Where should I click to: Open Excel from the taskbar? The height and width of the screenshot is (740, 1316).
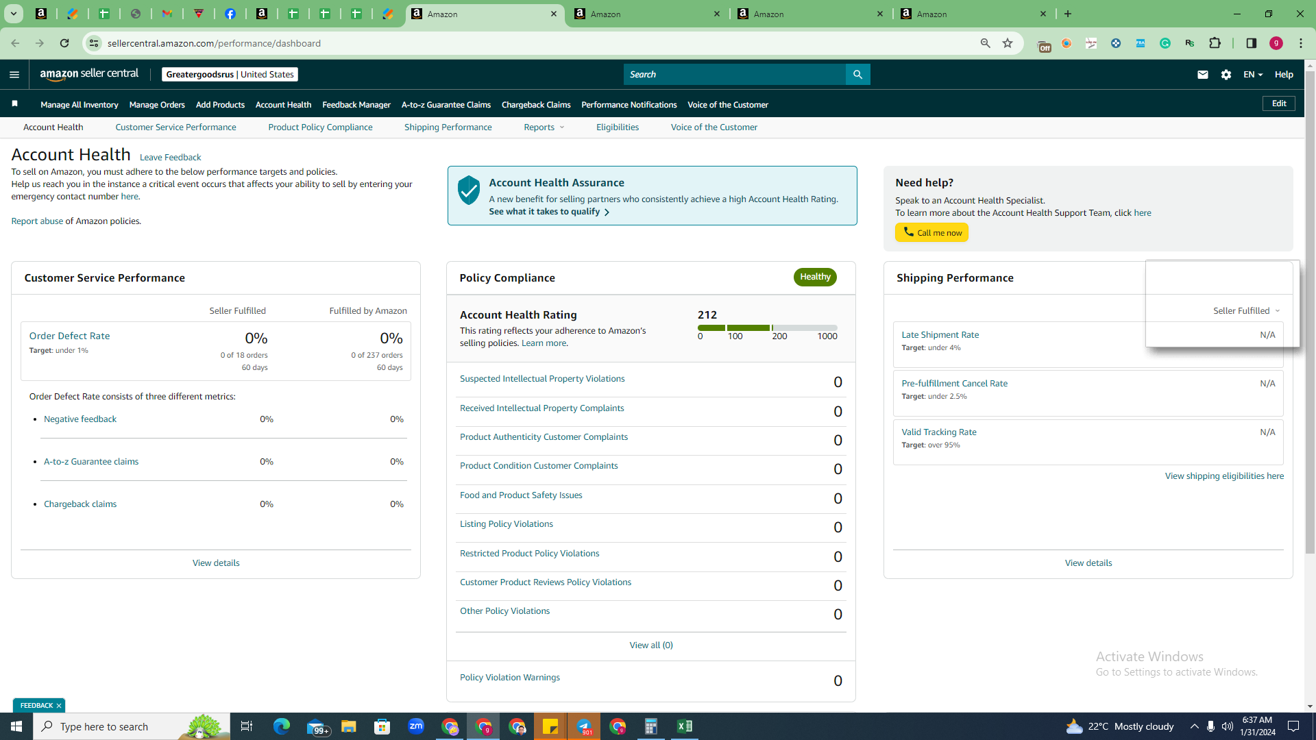[x=684, y=726]
